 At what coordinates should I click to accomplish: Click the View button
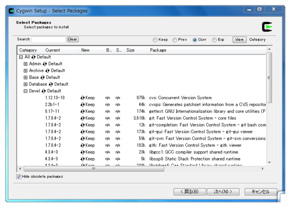click(x=240, y=40)
